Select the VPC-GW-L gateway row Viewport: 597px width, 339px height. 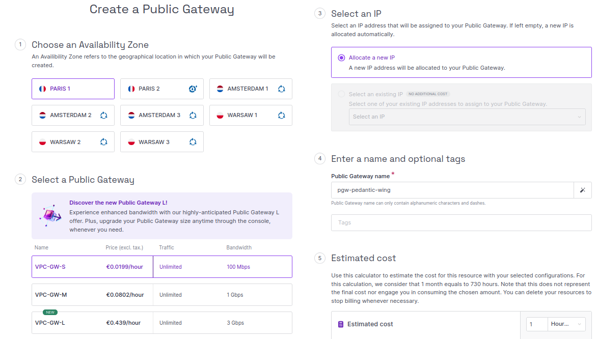point(161,323)
